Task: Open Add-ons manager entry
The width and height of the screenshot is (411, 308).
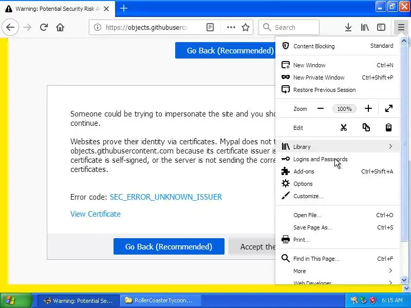Action: 338,171
